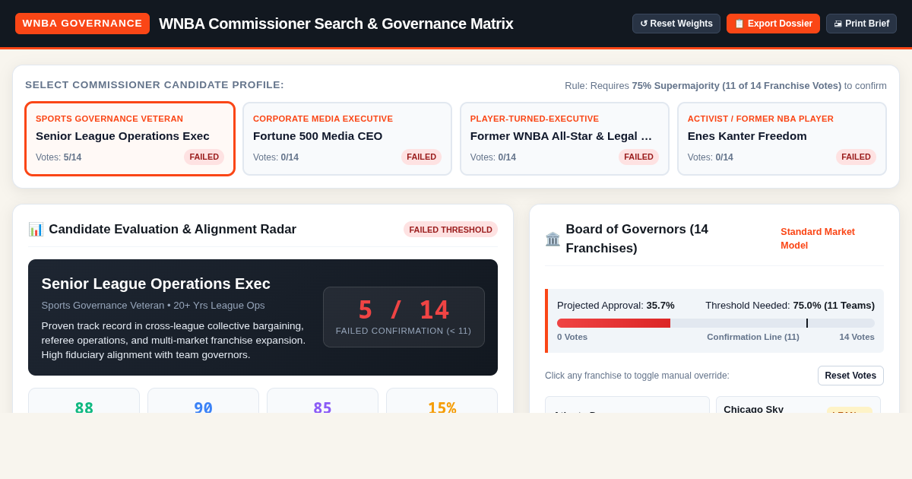
Task: Click the FAILED THRESHOLD badge
Action: tap(451, 230)
